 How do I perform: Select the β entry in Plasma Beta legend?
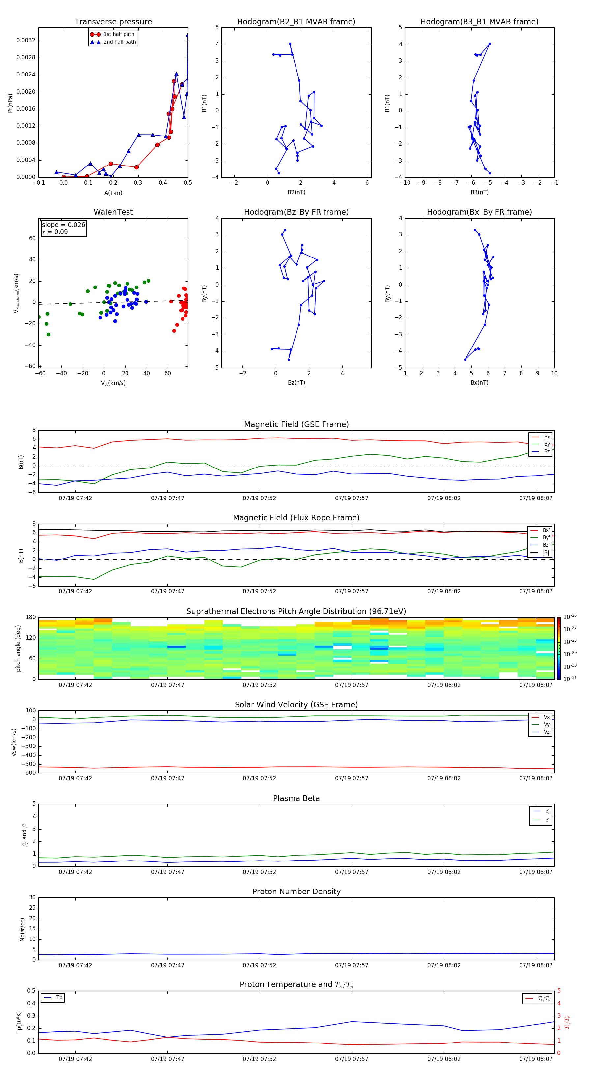[541, 820]
